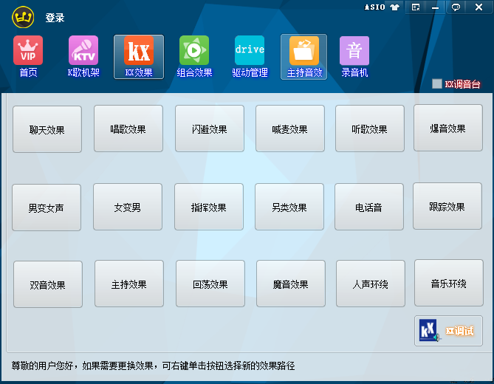
Task: Open the feedback chat bubble icon
Action: 456,7
